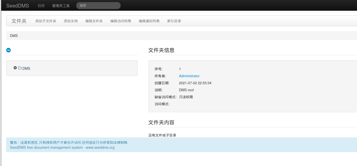
Task: Click the 所有者 label
Action: coord(160,76)
